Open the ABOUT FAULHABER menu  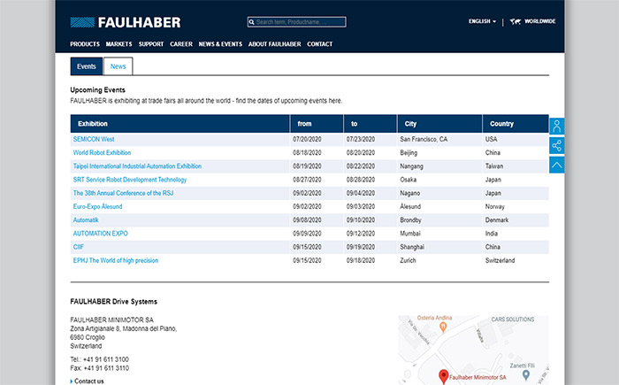pos(274,44)
